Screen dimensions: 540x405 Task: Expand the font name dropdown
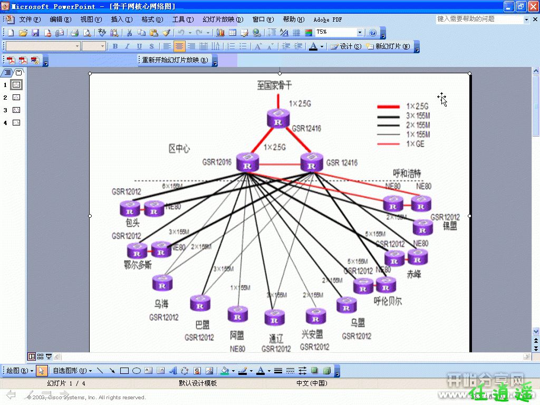pyautogui.click(x=77, y=46)
